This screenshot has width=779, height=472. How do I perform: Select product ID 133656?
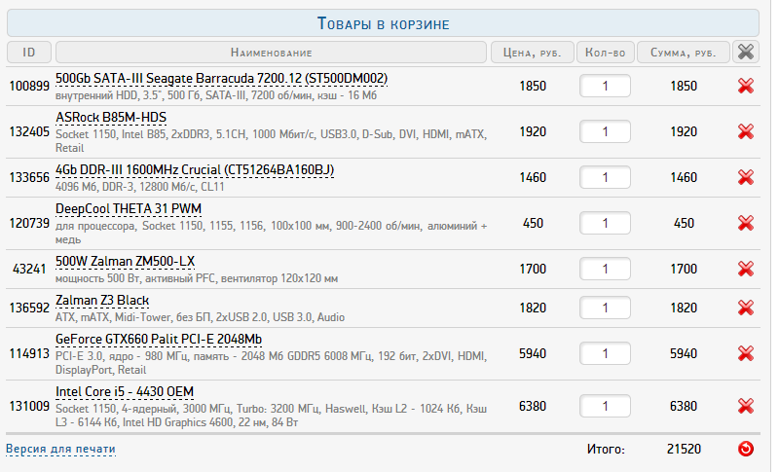29,177
